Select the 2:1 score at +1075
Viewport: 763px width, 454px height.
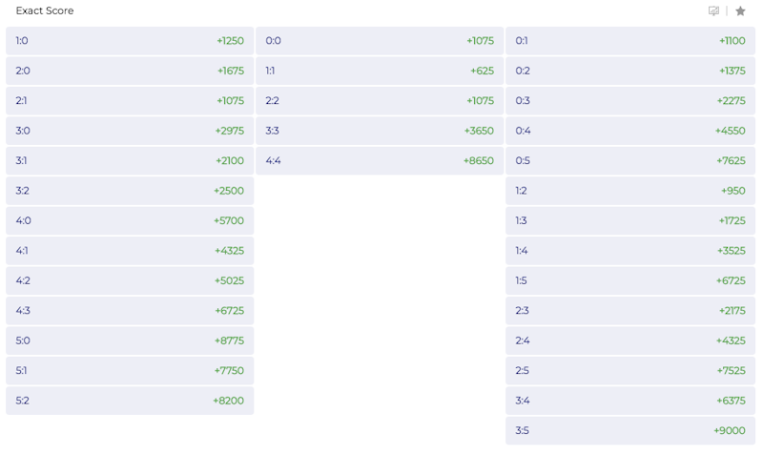click(130, 101)
